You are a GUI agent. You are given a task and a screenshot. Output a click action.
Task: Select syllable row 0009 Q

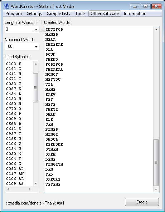(x=14, y=119)
